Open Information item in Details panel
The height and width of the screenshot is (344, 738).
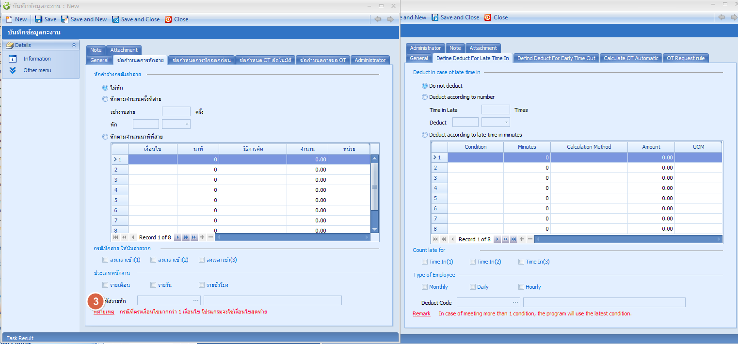37,59
